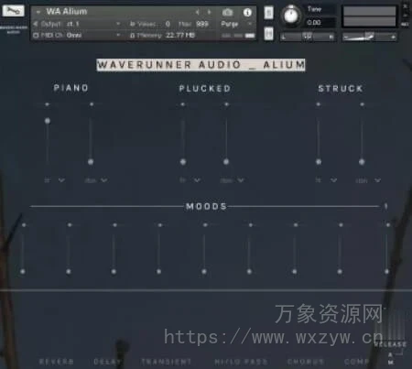Click the PIANO section label

pos(70,88)
